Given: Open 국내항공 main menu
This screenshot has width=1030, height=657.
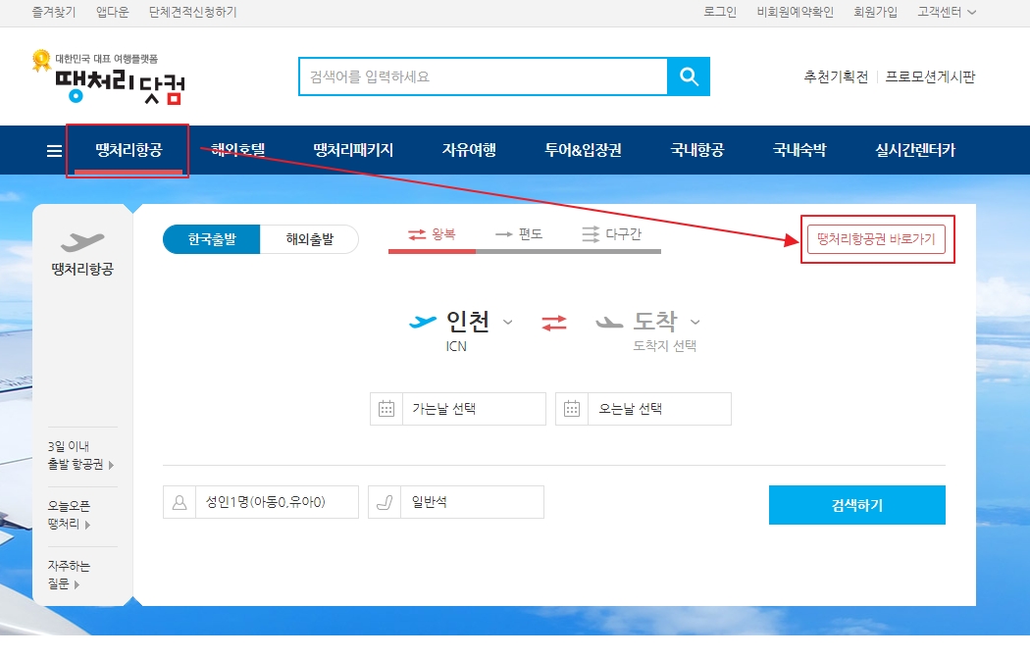Looking at the screenshot, I should [696, 150].
